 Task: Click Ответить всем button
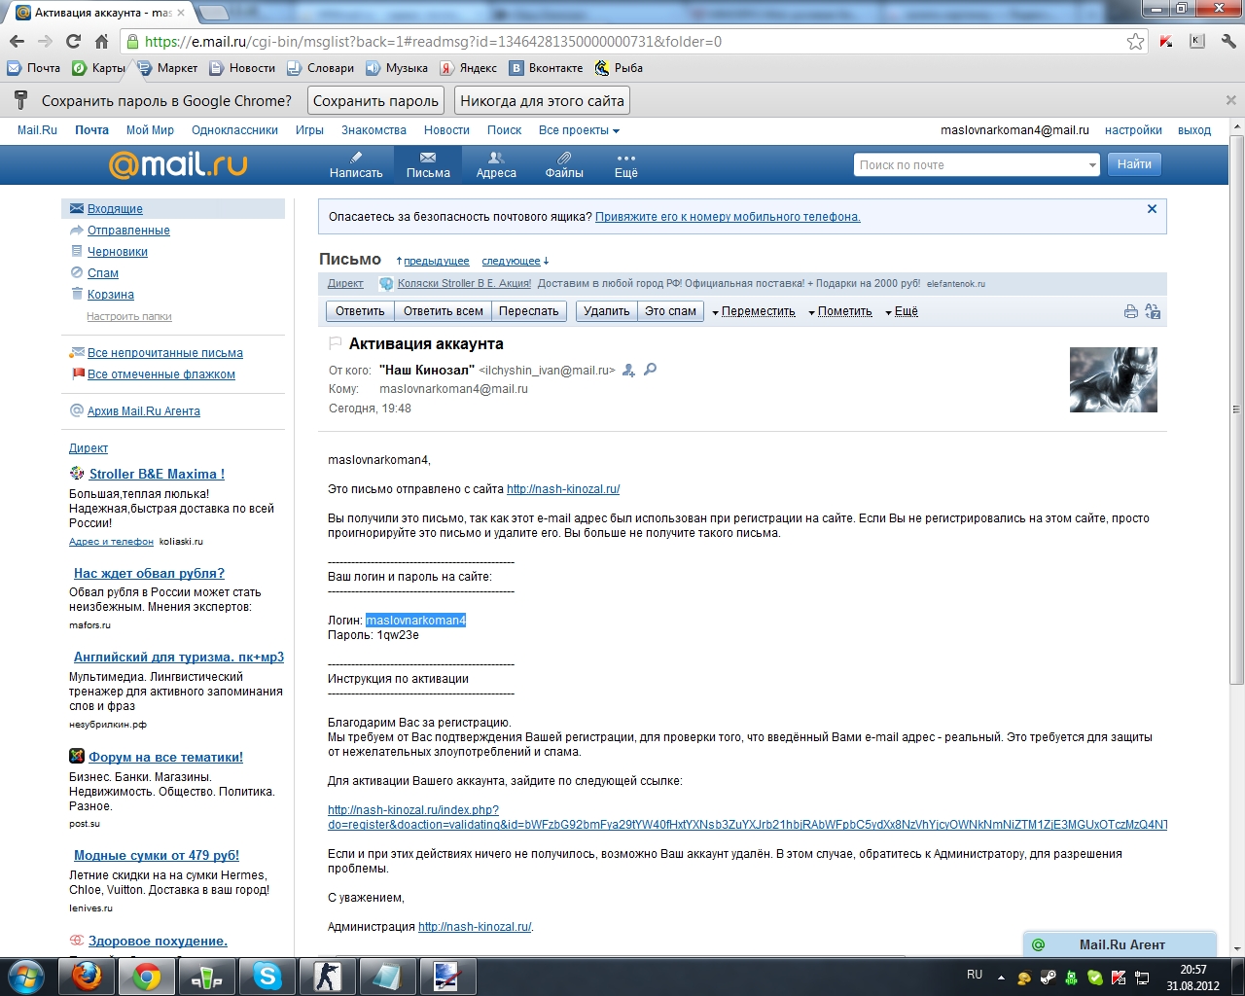tap(443, 311)
